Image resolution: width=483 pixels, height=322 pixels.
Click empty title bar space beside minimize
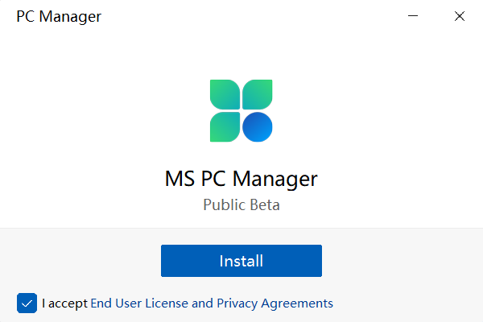click(322, 16)
